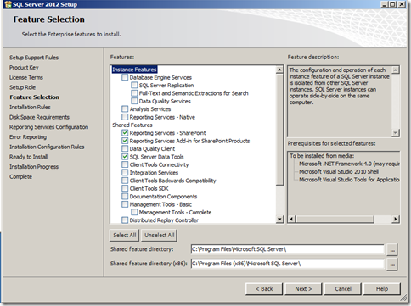Click Feature Selection step in sidebar
Viewport: 411px width, 306px height.
click(34, 97)
